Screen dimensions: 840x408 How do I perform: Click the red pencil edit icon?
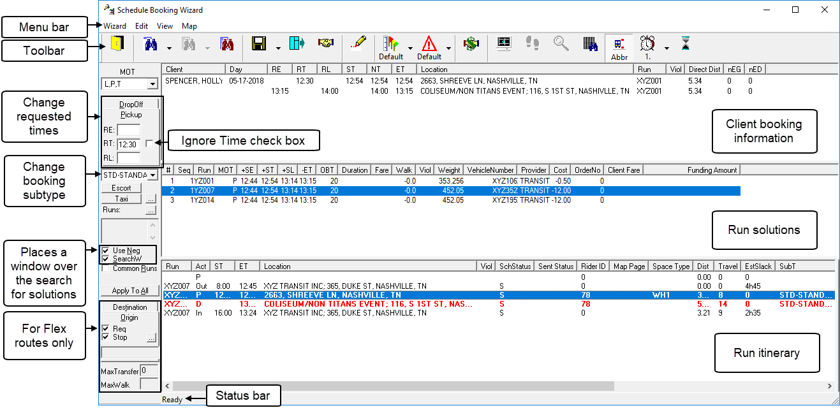pyautogui.click(x=358, y=45)
